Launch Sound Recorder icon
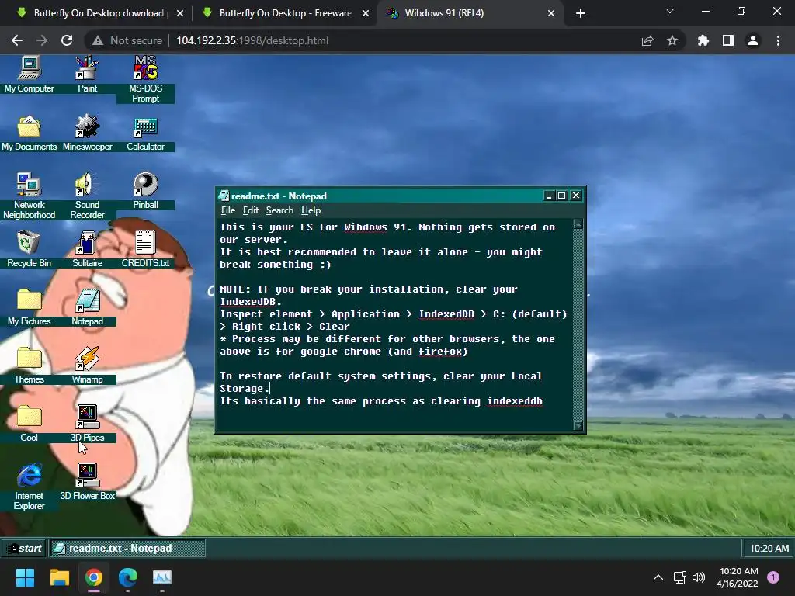Screen dimensions: 795x596 pos(87,196)
